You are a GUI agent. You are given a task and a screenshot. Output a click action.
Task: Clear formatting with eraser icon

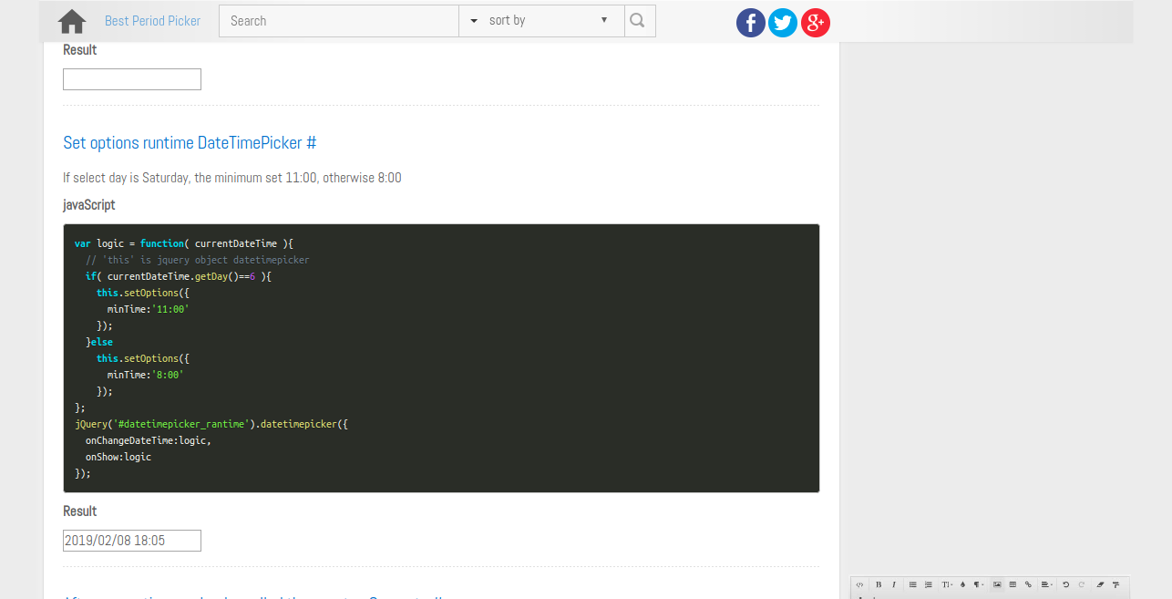tap(1100, 584)
